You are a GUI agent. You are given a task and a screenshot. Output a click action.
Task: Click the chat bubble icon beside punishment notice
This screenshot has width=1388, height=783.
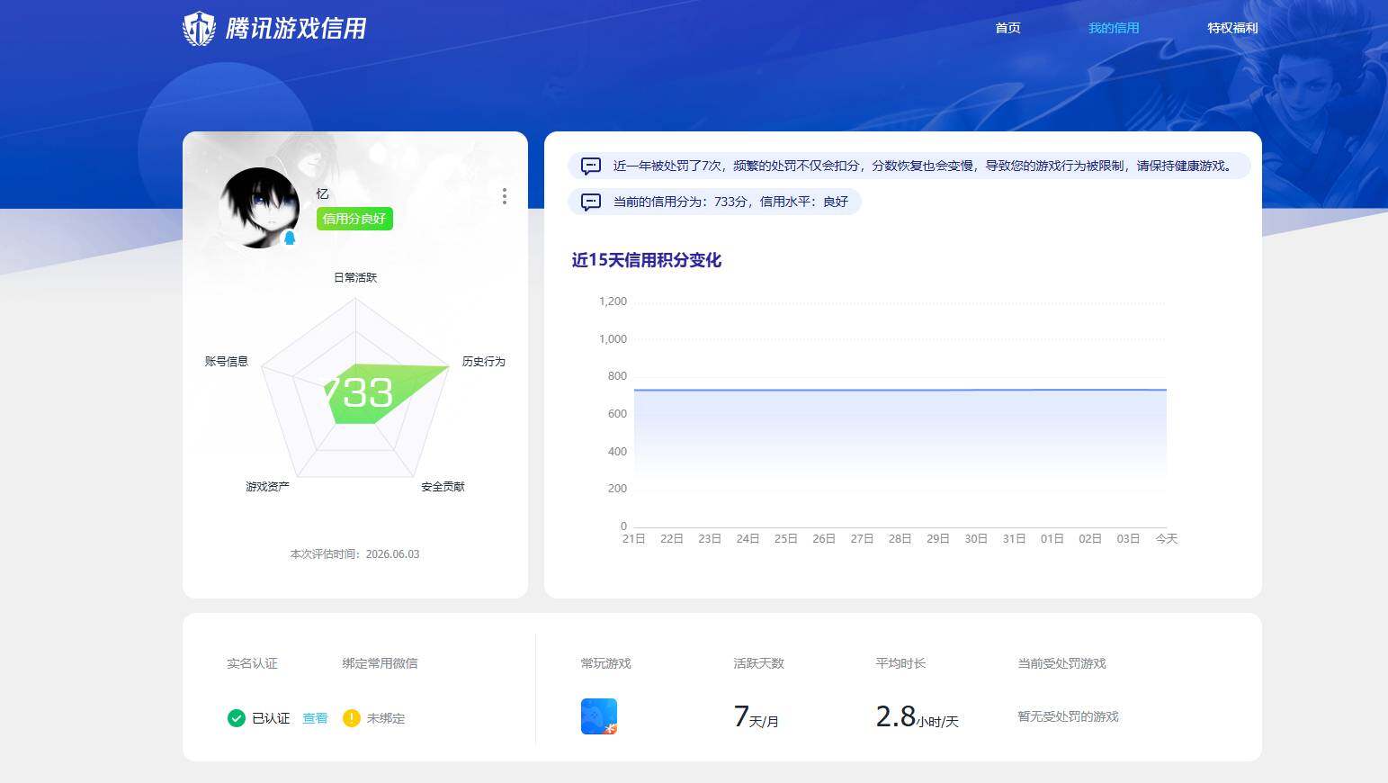click(x=591, y=166)
